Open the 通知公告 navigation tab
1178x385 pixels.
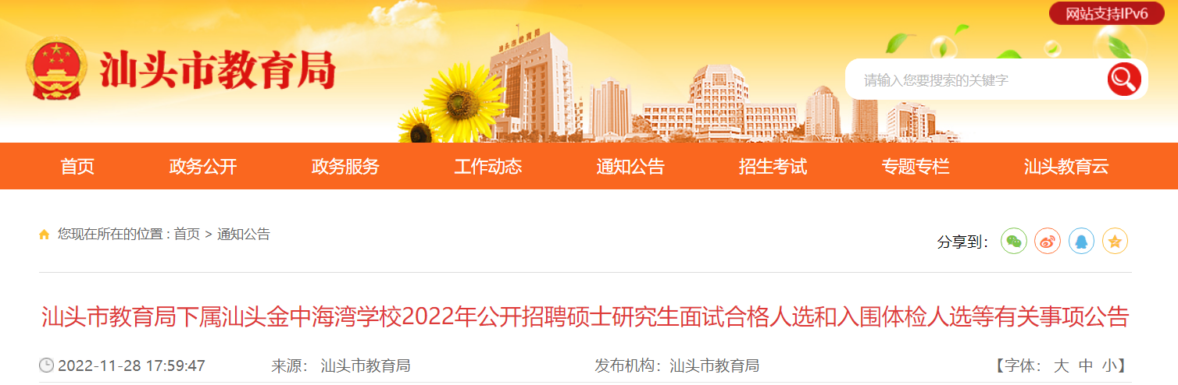630,166
